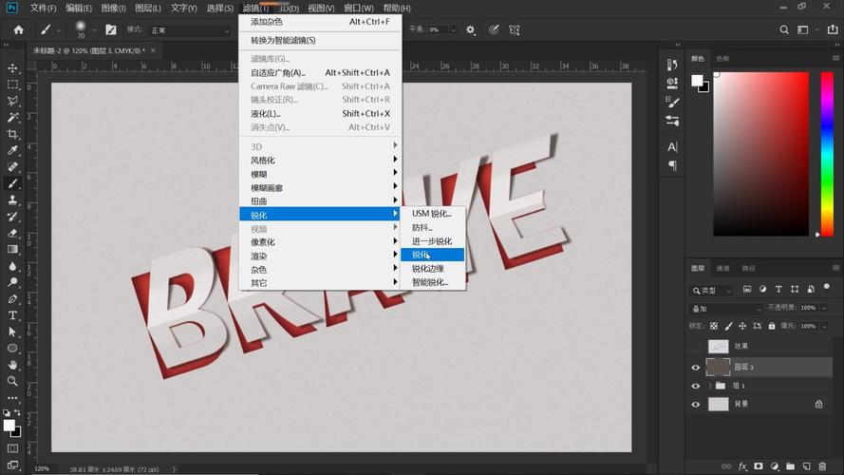This screenshot has width=844, height=475.
Task: Open the layer filter 类型 dropdown
Action: point(712,291)
